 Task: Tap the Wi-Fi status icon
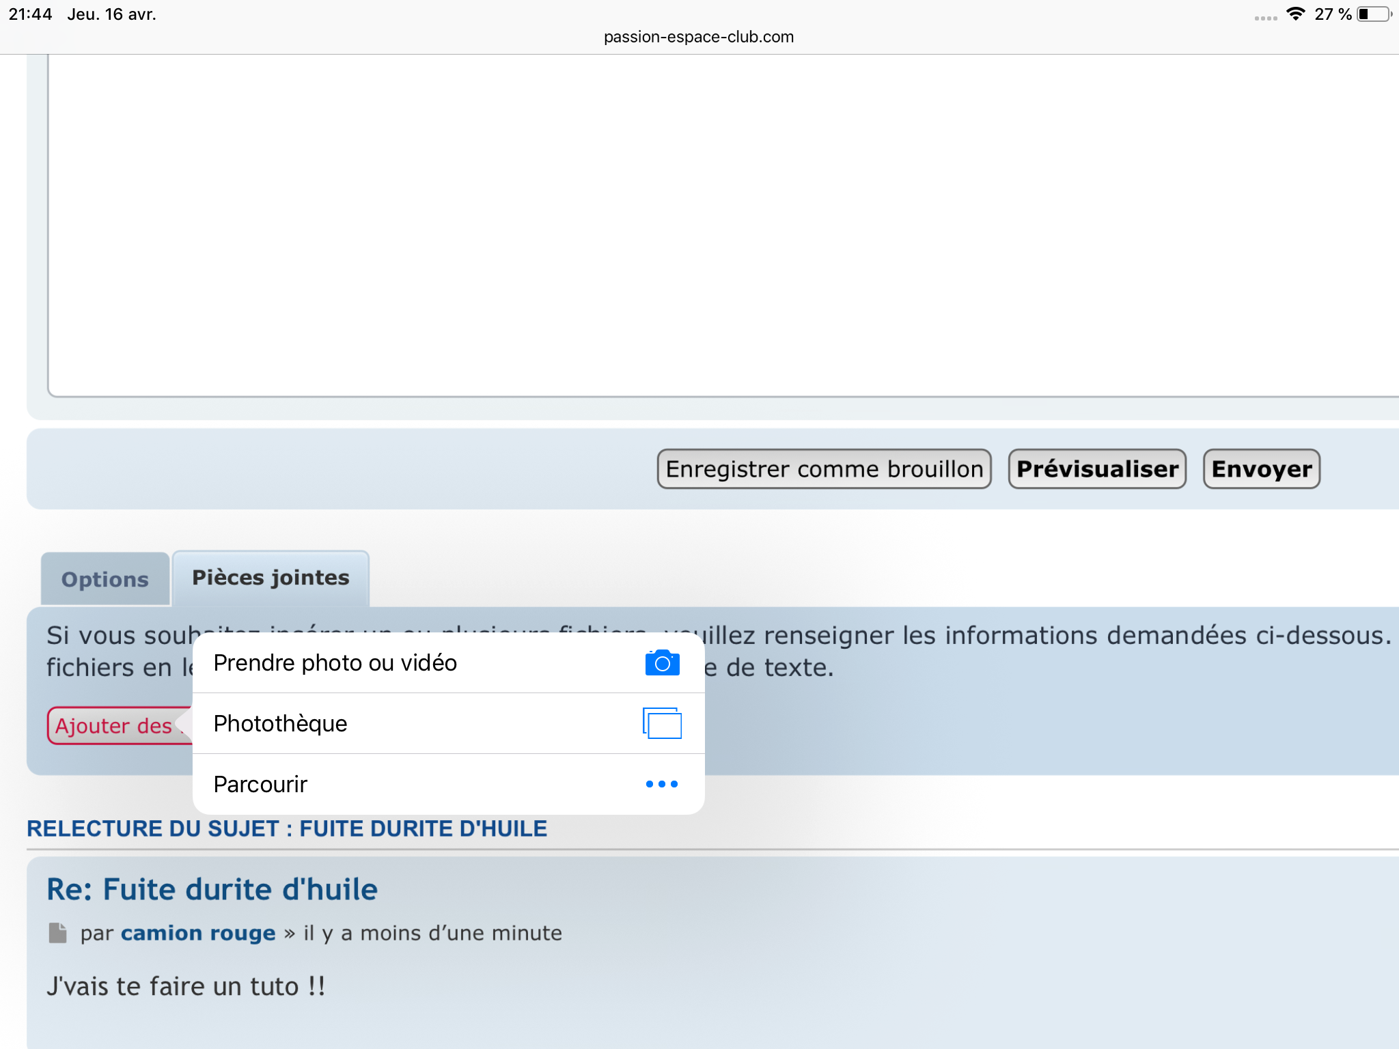[x=1294, y=14]
